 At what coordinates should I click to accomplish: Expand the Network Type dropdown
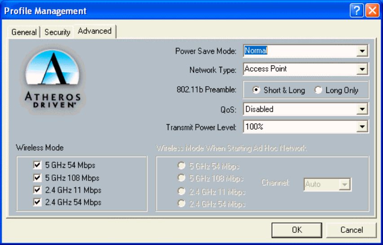point(362,69)
